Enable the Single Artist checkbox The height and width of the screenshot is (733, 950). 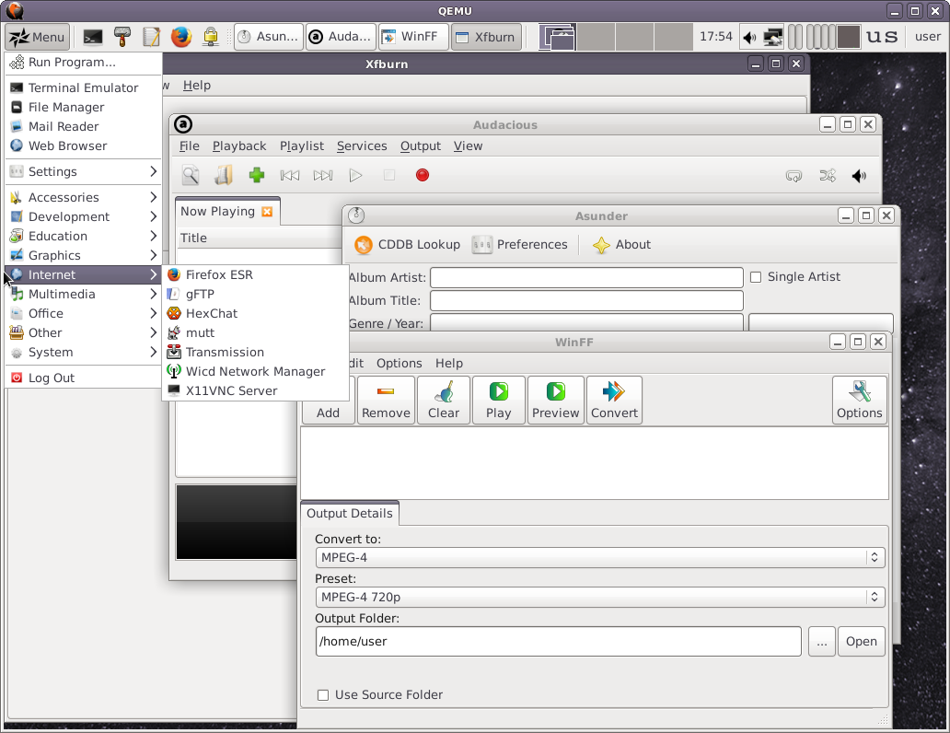tap(756, 277)
